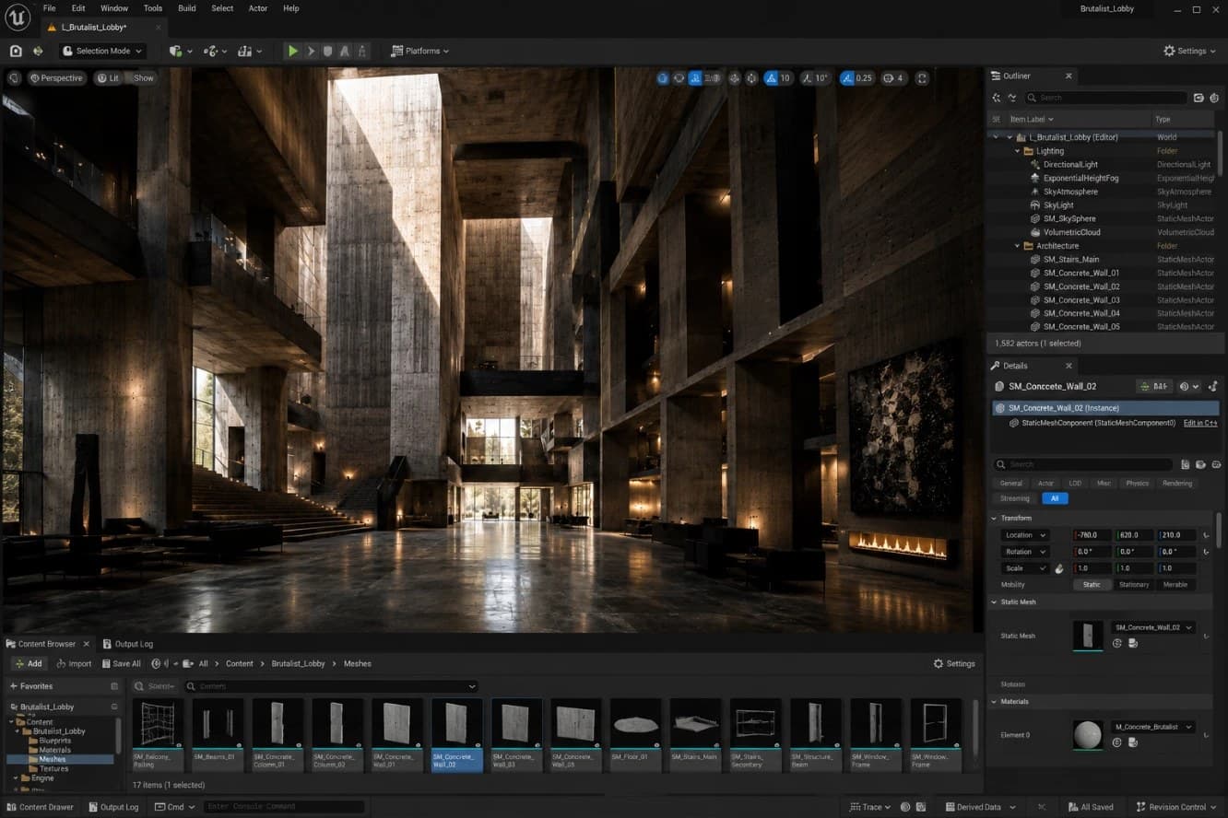This screenshot has height=818, width=1228.
Task: Open Outliner settings gear icon
Action: 1214,98
